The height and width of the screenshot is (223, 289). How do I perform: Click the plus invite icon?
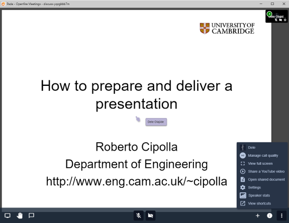click(258, 215)
